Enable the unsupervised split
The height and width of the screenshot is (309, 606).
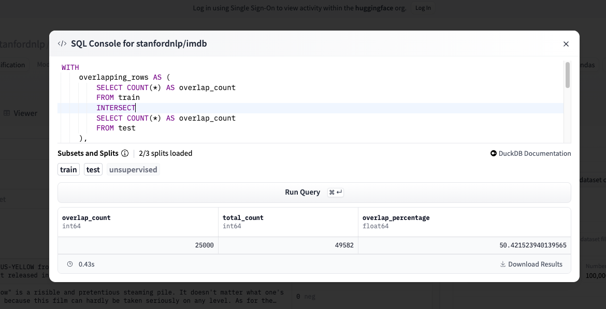133,170
